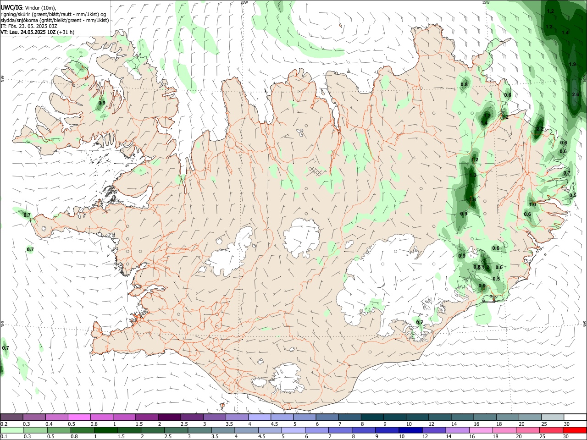Select the valid time line 'VT: Lau. 24.05.2025 10Z'
Image resolution: width=587 pixels, height=440 pixels.
(x=28, y=32)
